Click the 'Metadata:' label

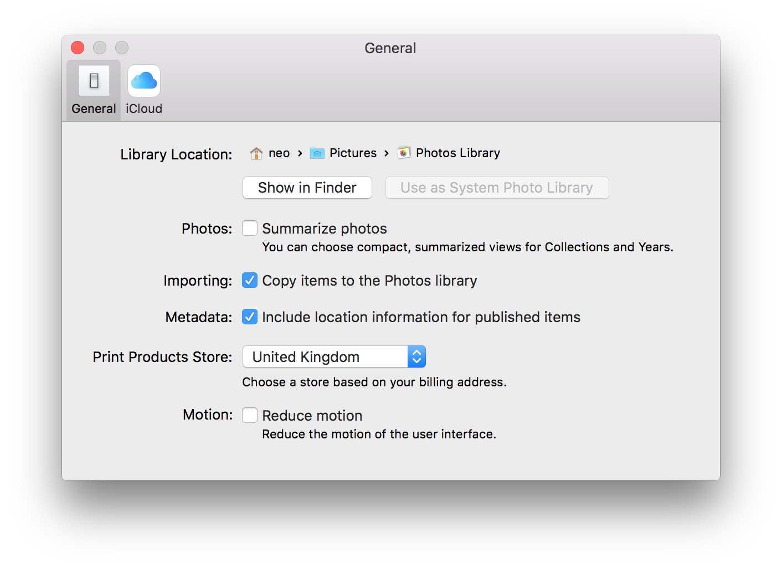pos(199,317)
